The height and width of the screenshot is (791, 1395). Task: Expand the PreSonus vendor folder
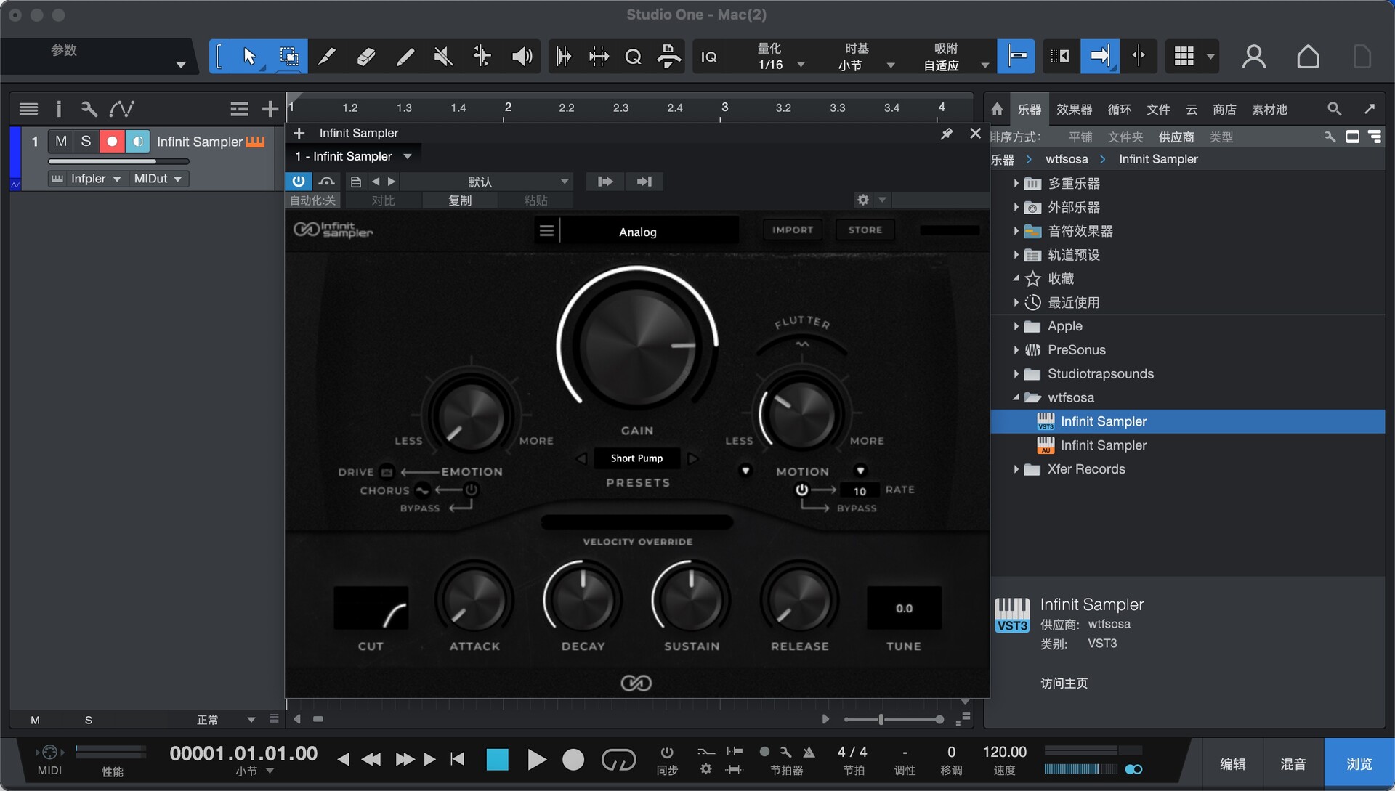[1016, 350]
